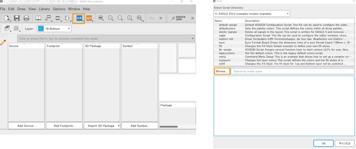Open the Draw menu
Screen dimensions: 356x149
21,9
